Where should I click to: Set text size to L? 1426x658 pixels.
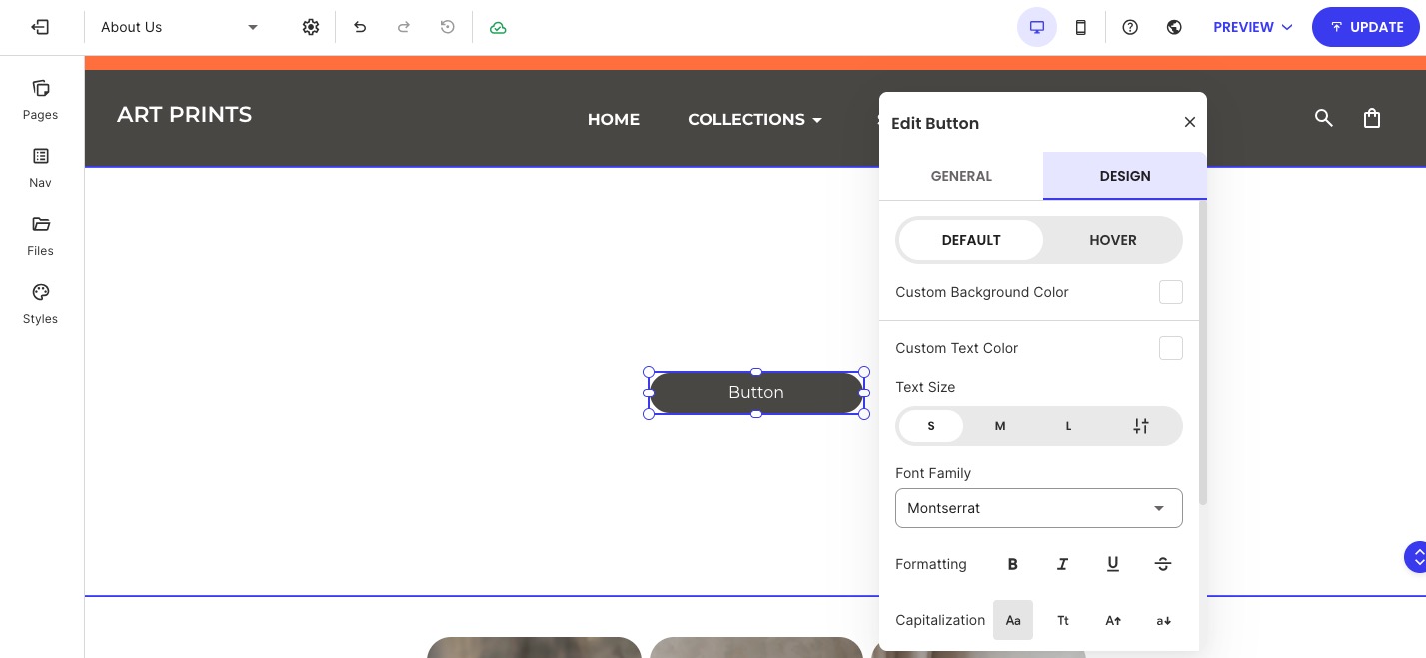point(1068,426)
